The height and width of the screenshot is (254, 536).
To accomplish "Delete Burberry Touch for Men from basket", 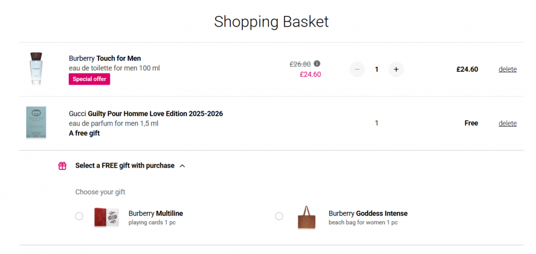I will 507,69.
